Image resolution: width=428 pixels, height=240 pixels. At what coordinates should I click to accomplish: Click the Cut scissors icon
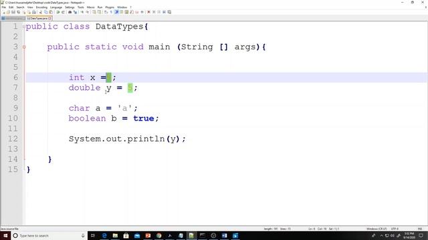click(41, 12)
